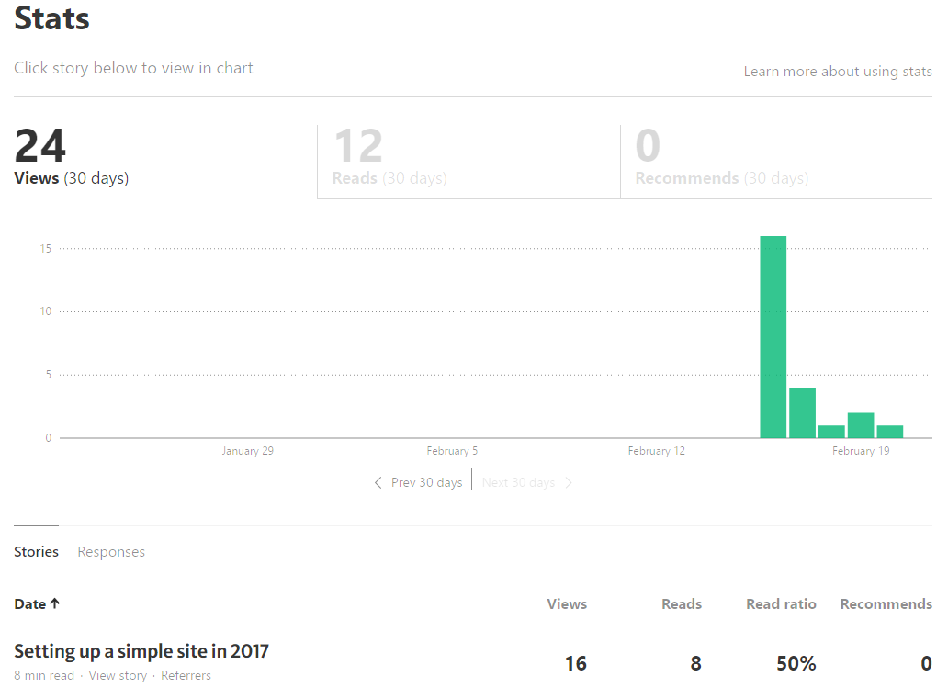Open the Learn more about using stats link
The image size is (948, 699).
[x=837, y=72]
